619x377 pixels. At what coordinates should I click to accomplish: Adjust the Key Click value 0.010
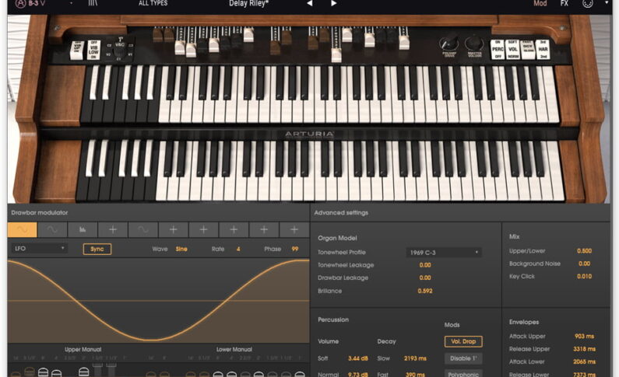pyautogui.click(x=584, y=277)
